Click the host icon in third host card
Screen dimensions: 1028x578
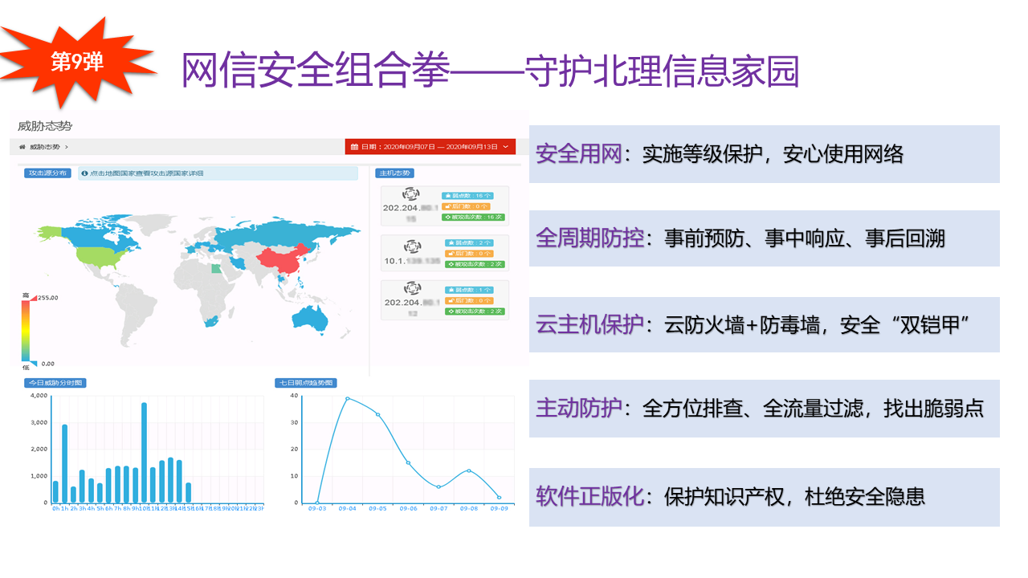click(x=411, y=288)
